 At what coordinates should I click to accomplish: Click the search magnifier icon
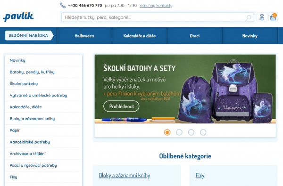tap(249, 17)
